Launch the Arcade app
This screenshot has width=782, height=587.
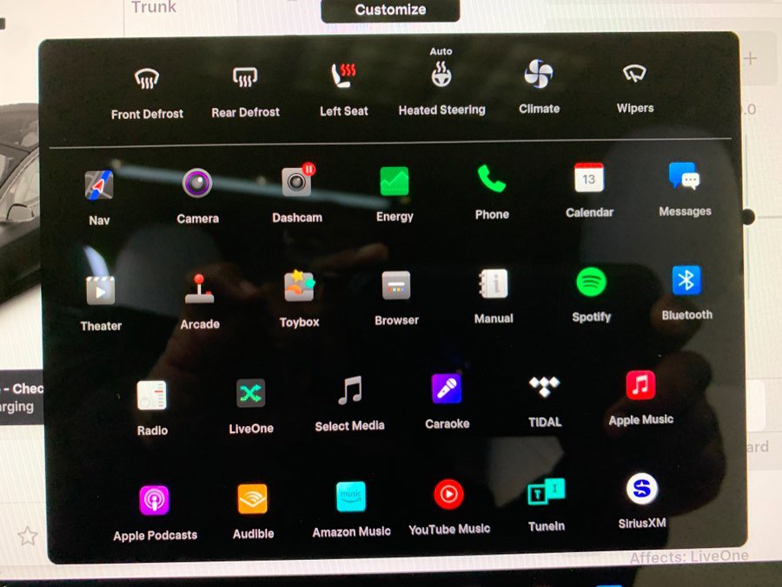pyautogui.click(x=200, y=289)
